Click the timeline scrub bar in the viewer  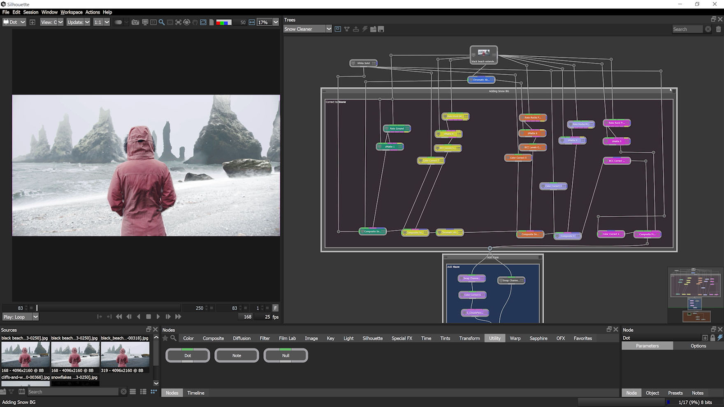[x=109, y=308]
